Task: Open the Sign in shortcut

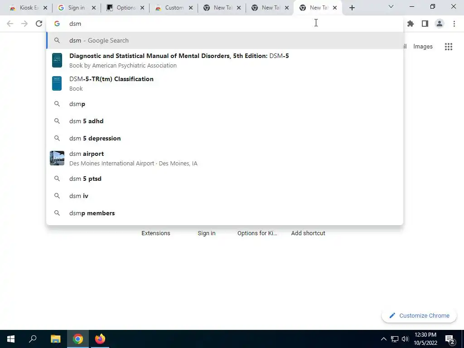Action: (207, 233)
